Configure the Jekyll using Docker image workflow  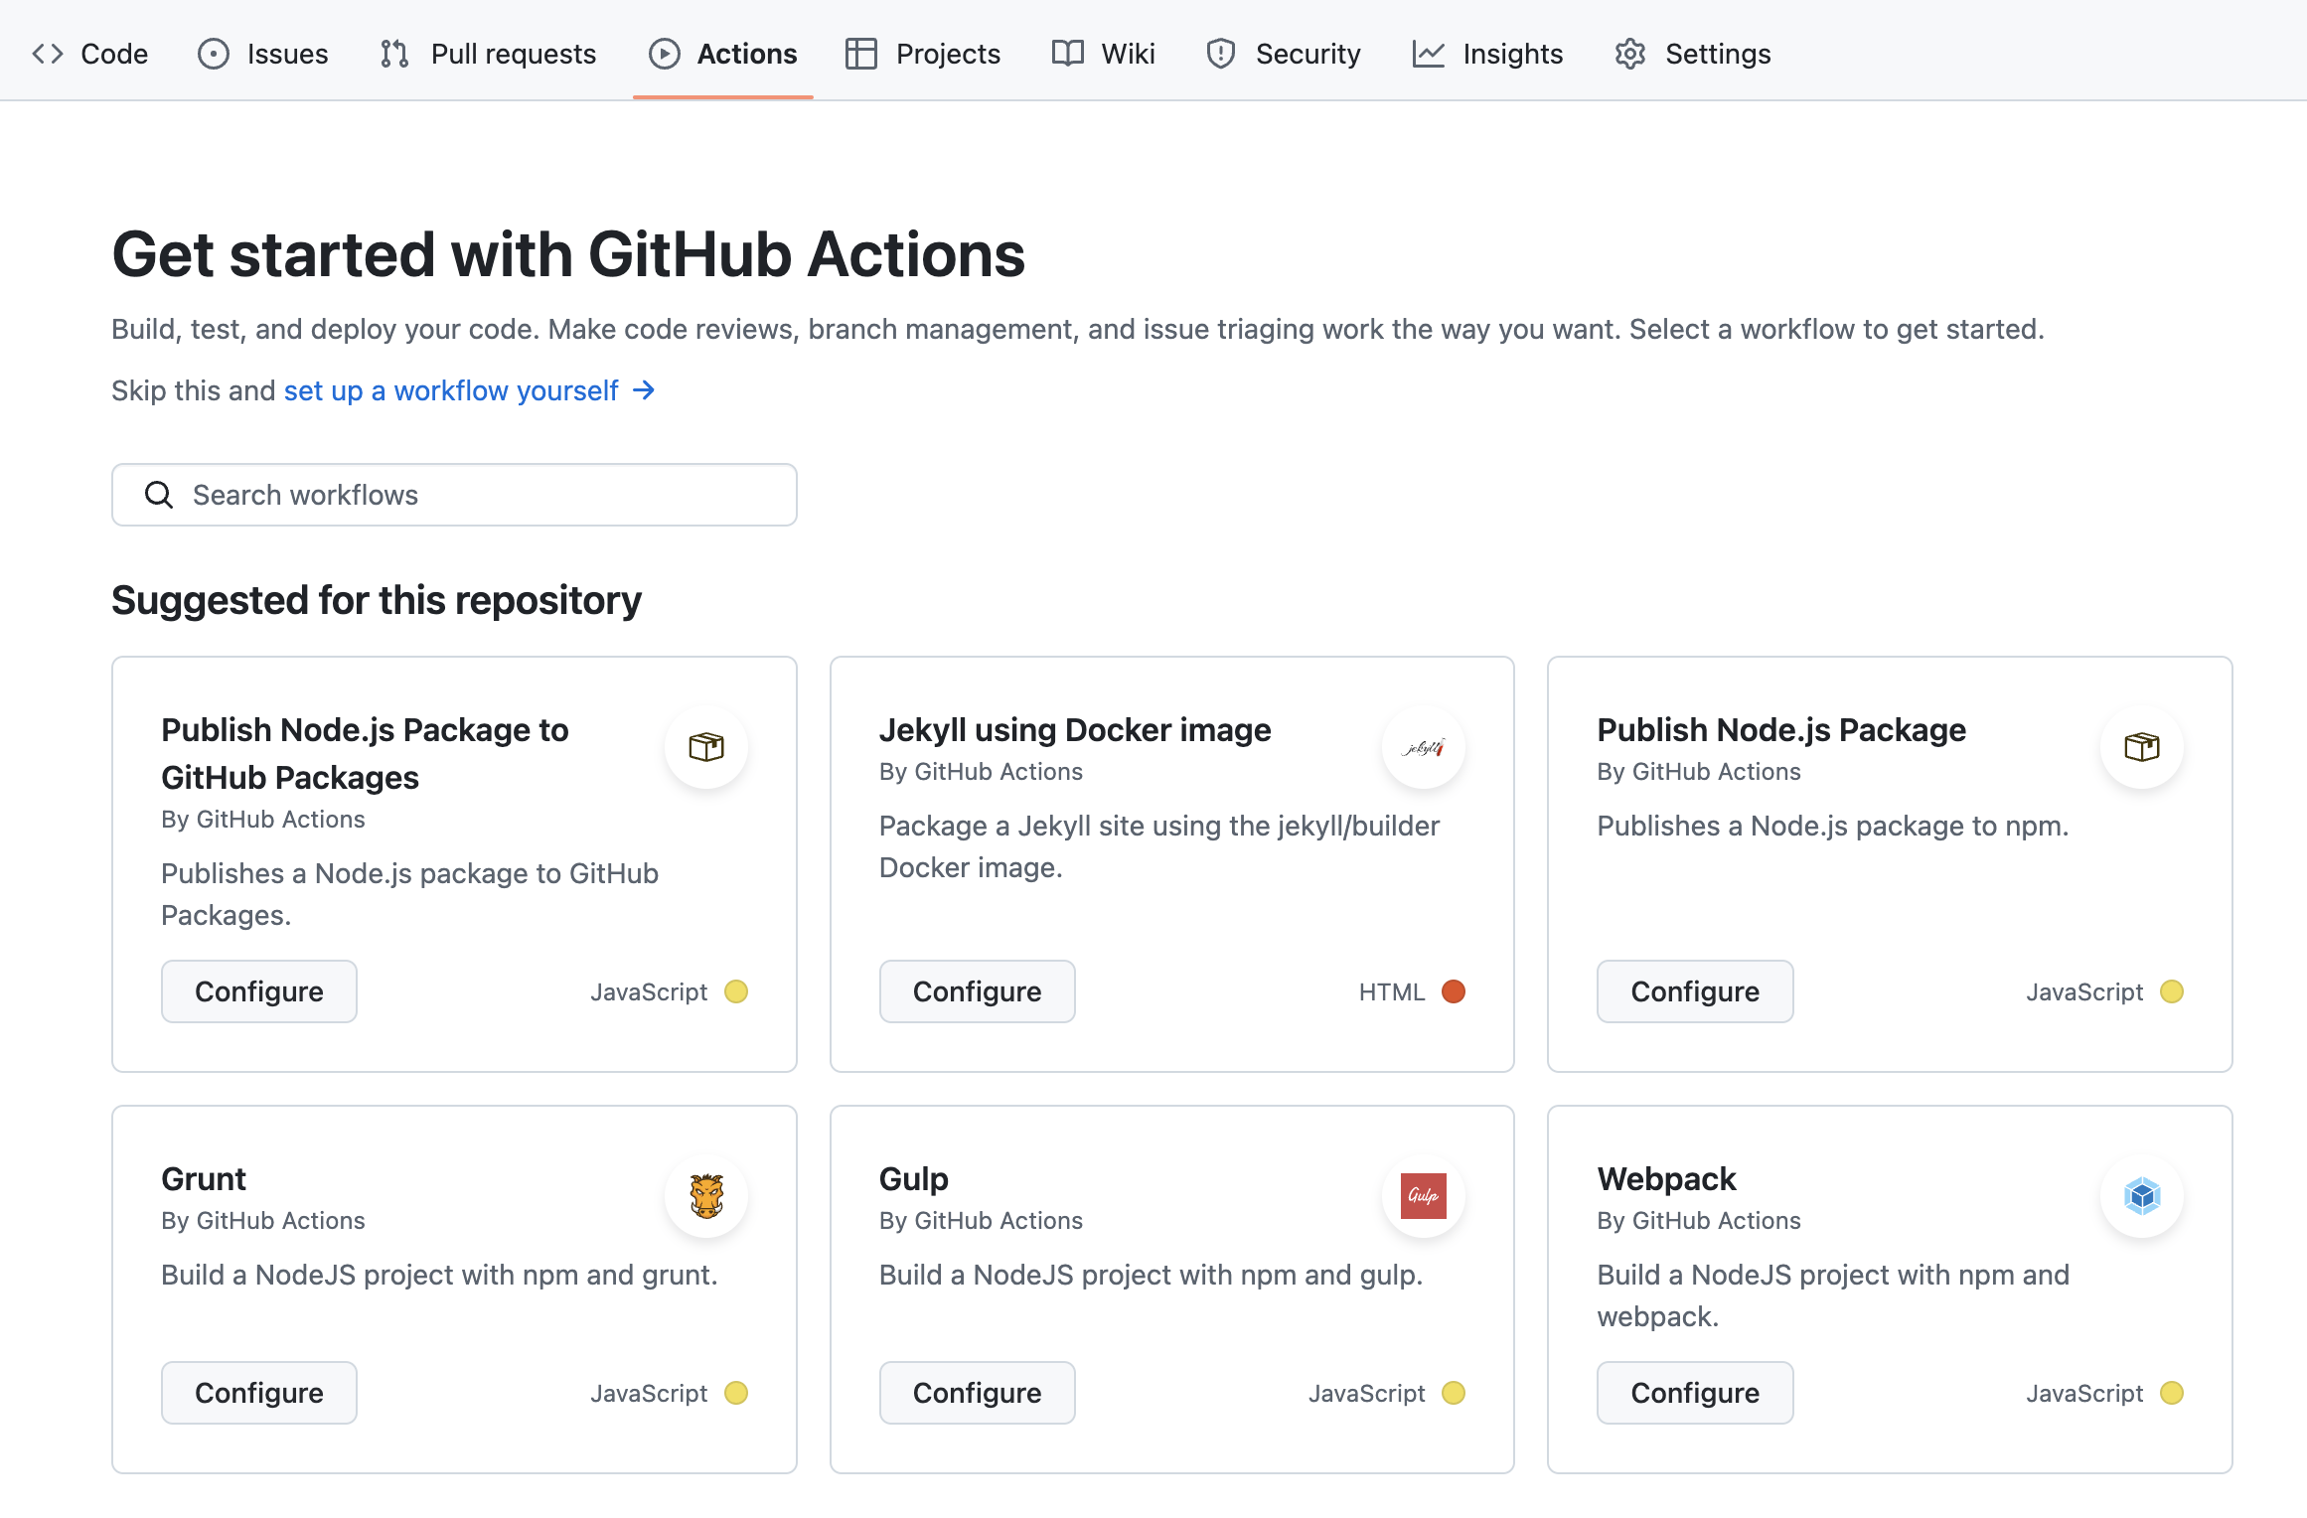click(x=977, y=991)
